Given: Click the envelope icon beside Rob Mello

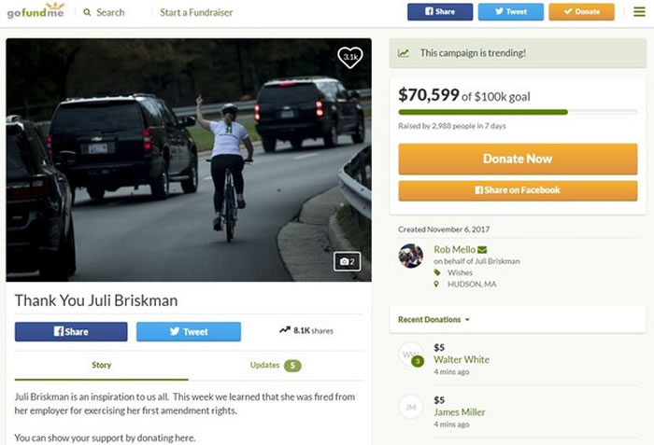Looking at the screenshot, I should 482,250.
